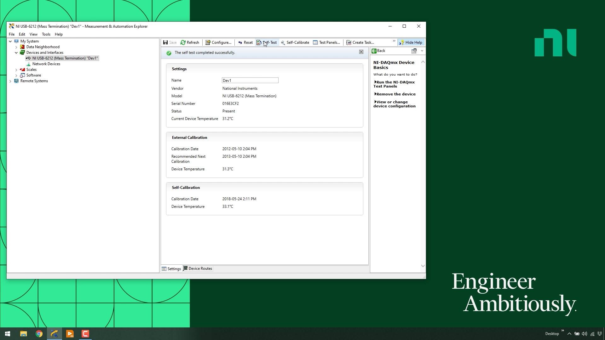Screen dimensions: 605x340
Task: Select NI USB-6212 Dev1 device in tree
Action: [x=65, y=58]
